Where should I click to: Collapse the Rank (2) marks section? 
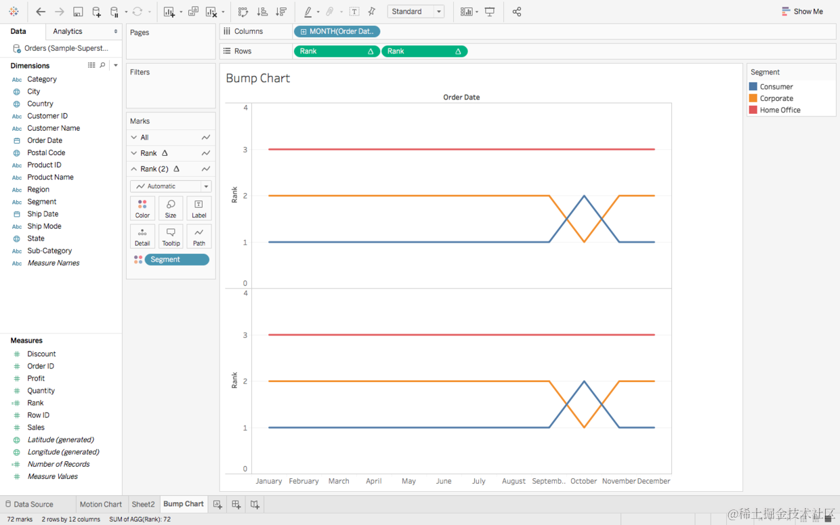coord(134,169)
